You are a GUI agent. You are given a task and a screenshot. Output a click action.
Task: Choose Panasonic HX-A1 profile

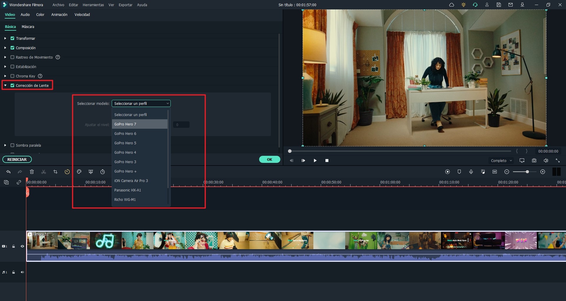140,190
